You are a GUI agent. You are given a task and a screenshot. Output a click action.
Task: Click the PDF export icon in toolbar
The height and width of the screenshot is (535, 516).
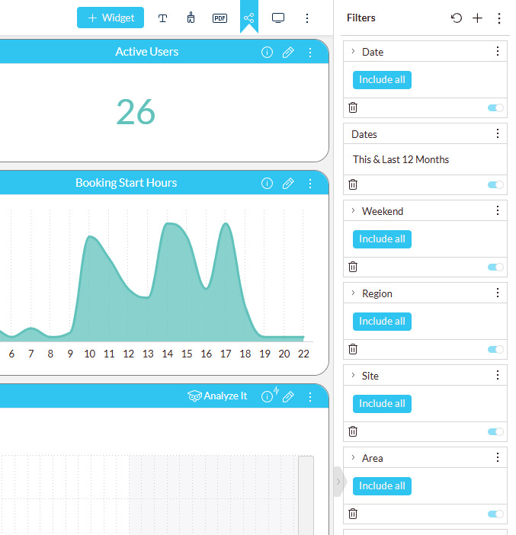(220, 18)
